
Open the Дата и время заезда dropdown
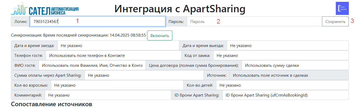[118, 46]
